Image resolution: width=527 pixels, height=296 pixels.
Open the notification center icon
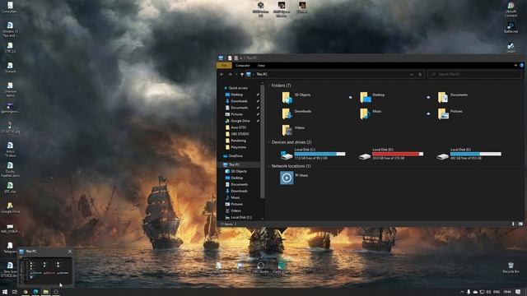point(518,292)
